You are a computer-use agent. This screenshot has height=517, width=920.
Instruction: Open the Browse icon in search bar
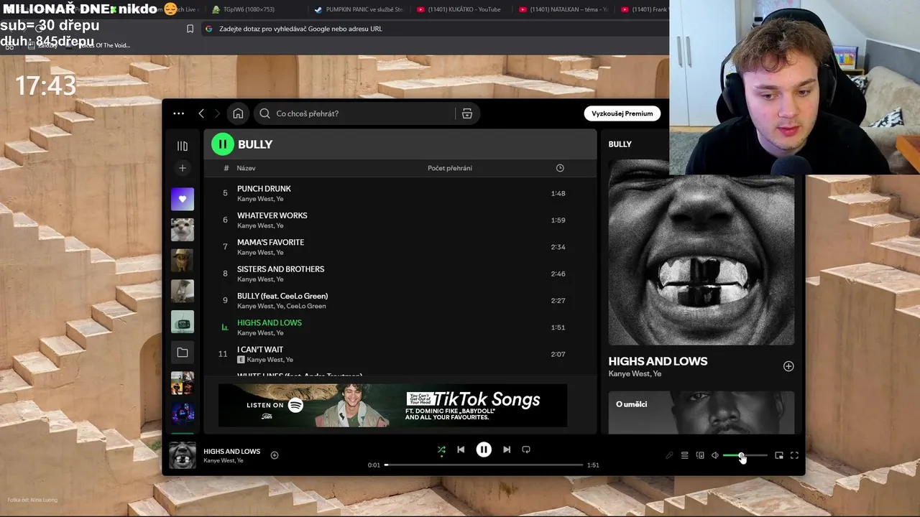[467, 113]
